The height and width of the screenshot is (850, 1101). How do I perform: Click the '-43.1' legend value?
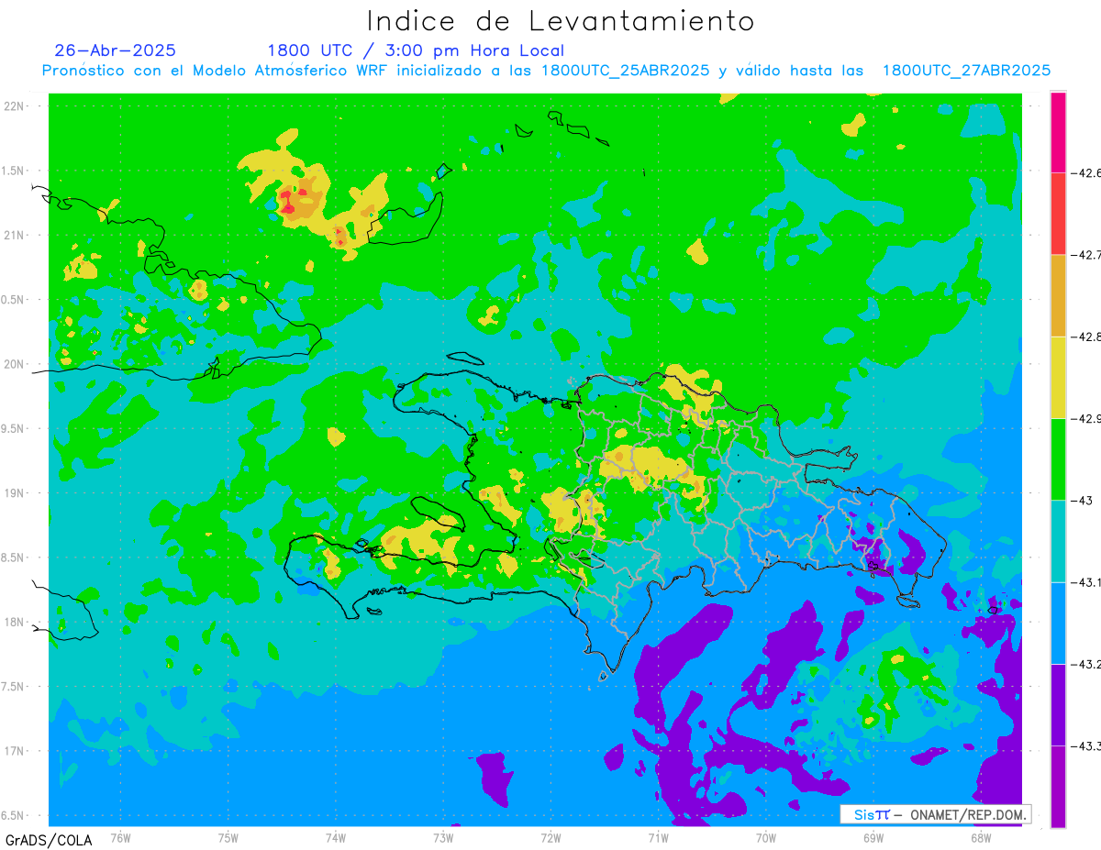(1087, 582)
